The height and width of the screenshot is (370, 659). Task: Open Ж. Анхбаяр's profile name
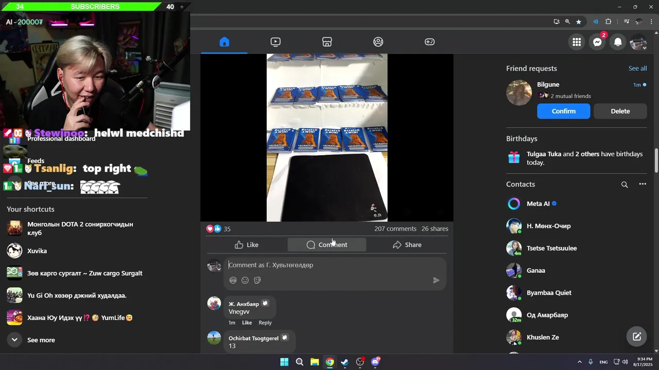click(x=244, y=304)
